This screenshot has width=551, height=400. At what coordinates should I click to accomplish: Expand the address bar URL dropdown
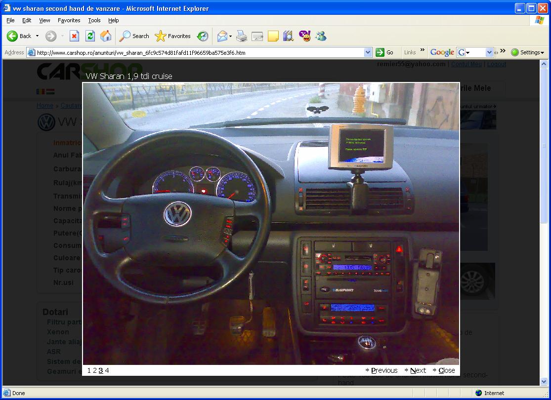click(368, 52)
